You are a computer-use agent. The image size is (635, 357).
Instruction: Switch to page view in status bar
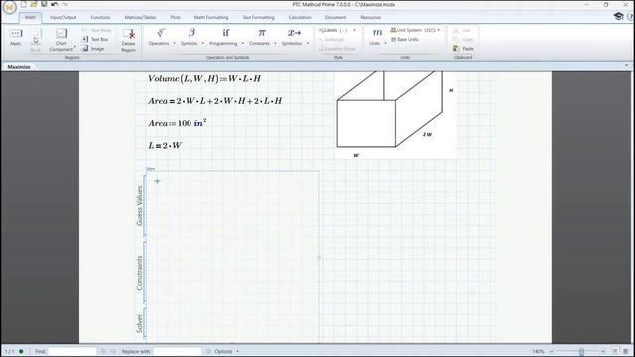615,351
